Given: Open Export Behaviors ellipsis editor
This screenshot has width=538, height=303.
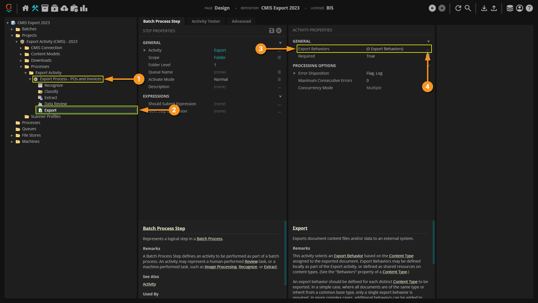Looking at the screenshot, I should click(427, 49).
